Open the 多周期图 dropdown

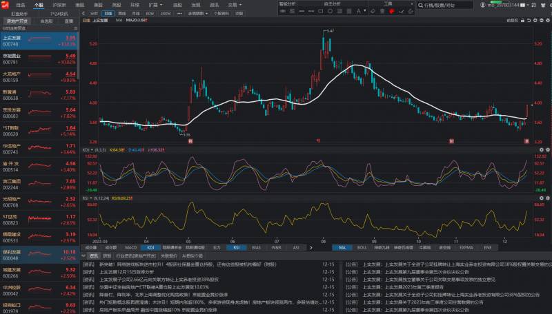pos(198,13)
